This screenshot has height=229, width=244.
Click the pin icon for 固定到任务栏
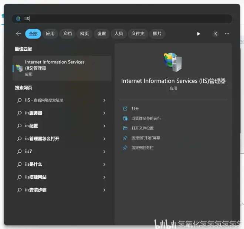pyautogui.click(x=125, y=148)
